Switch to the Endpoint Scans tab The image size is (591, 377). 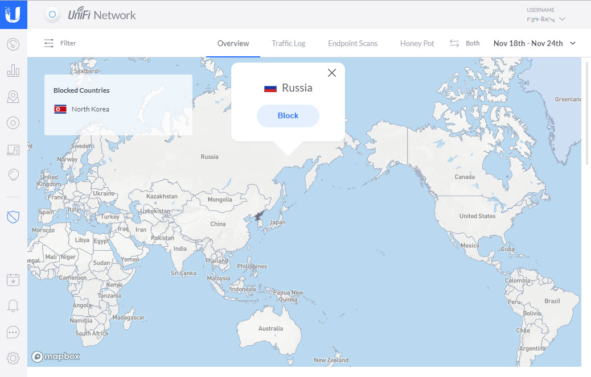tap(352, 43)
